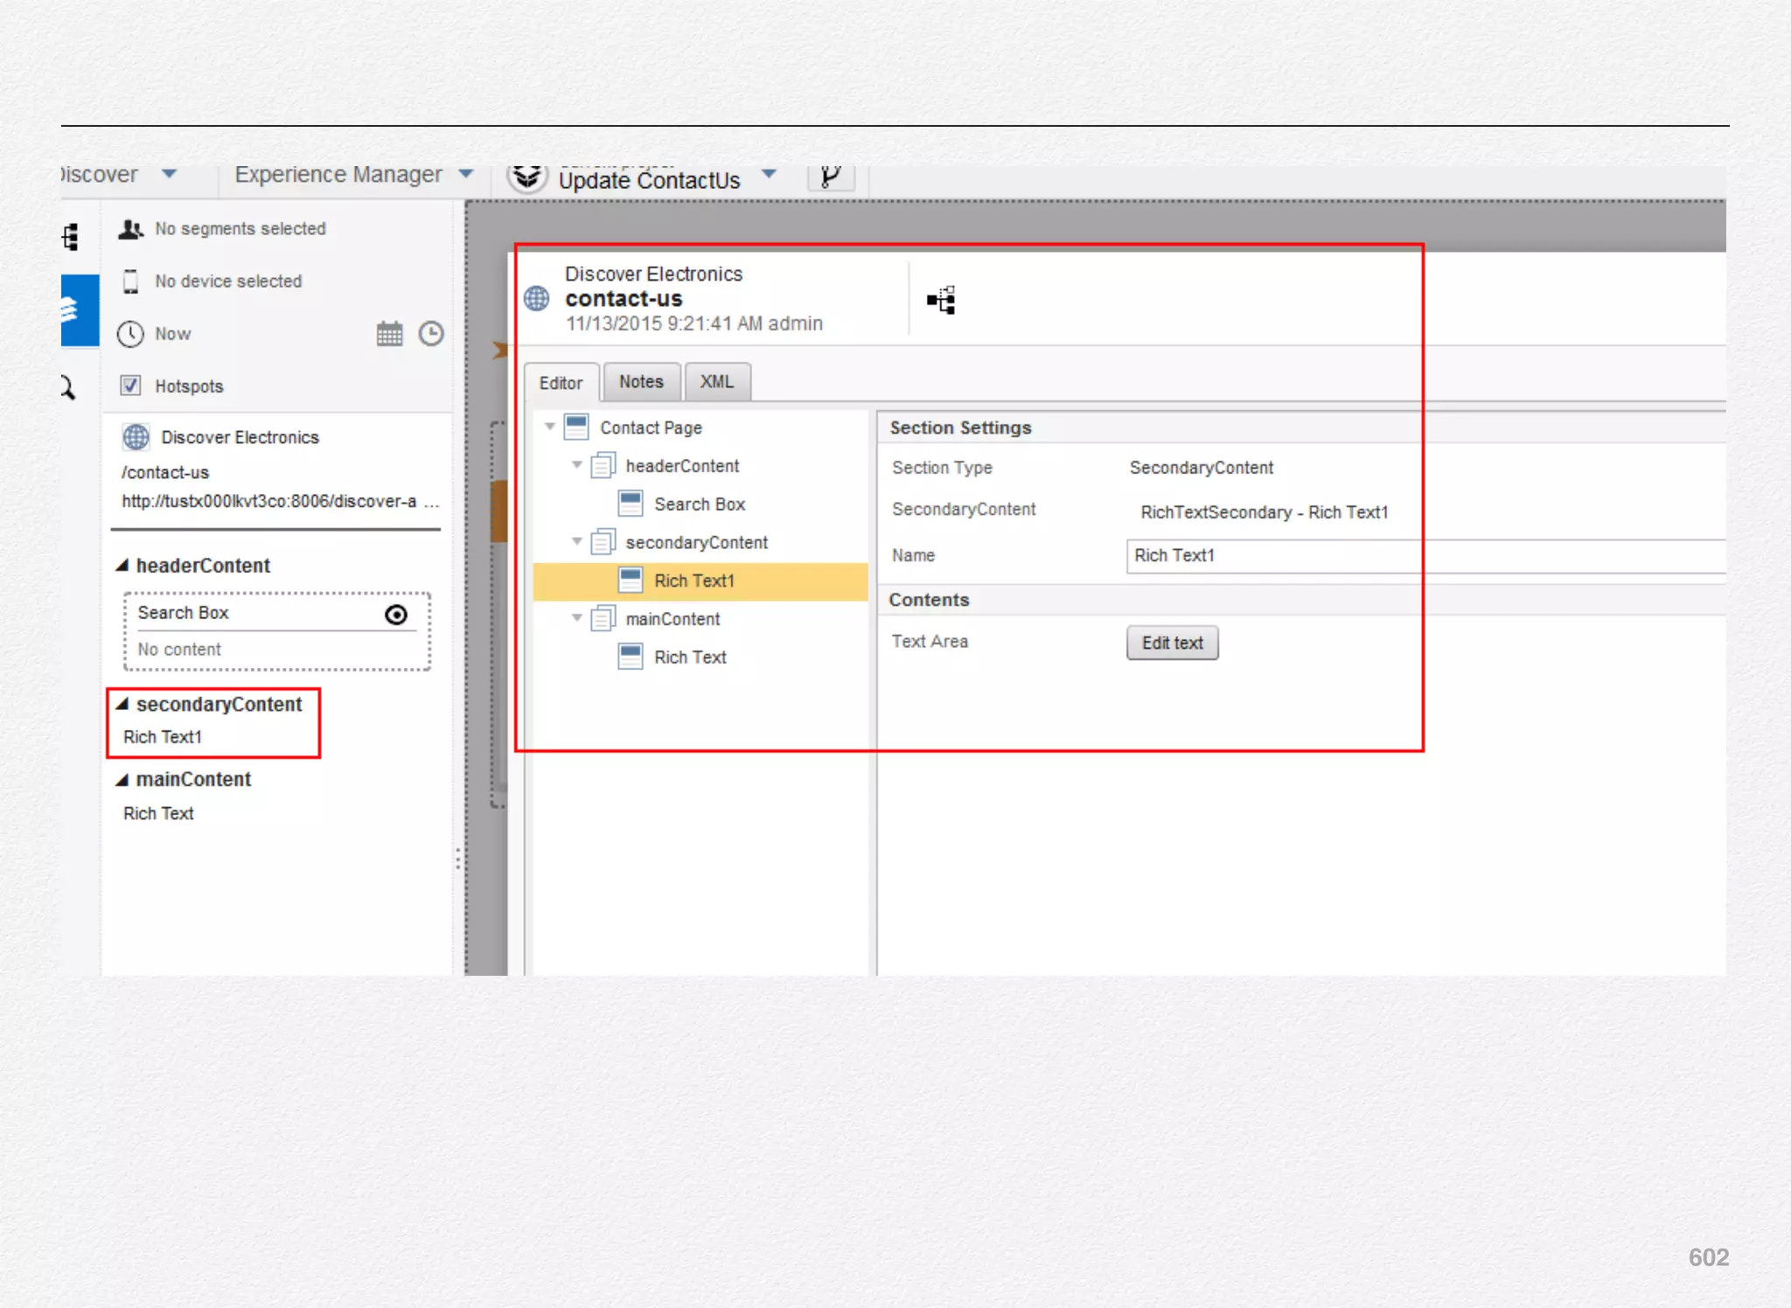
Task: Collapse the Contact Page tree node
Action: [550, 427]
